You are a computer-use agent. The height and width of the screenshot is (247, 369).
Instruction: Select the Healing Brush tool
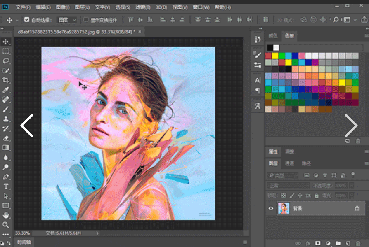click(6, 99)
